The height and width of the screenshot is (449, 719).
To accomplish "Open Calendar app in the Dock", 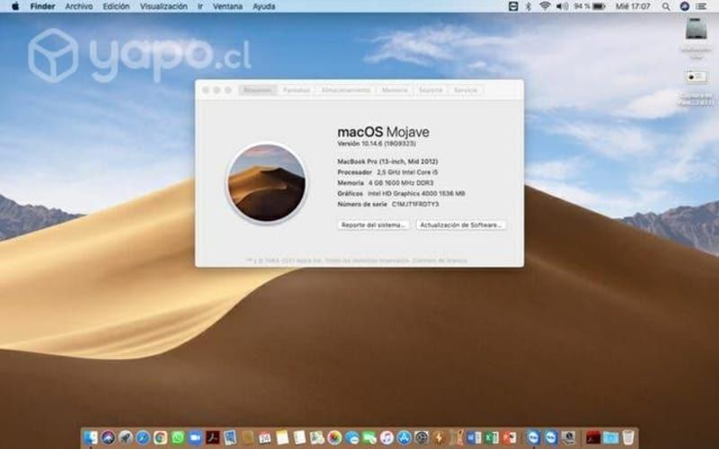I will (265, 437).
